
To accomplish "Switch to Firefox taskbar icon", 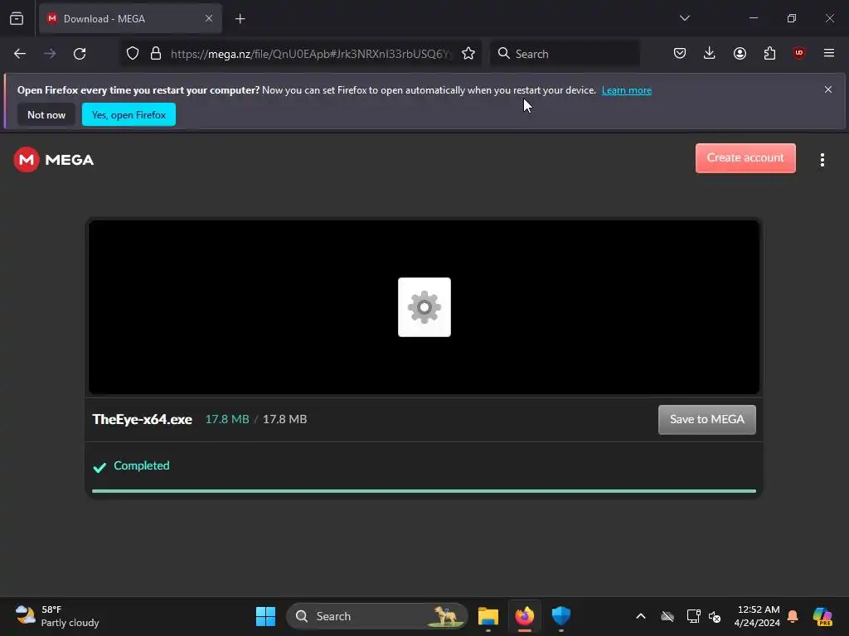I will tap(524, 616).
